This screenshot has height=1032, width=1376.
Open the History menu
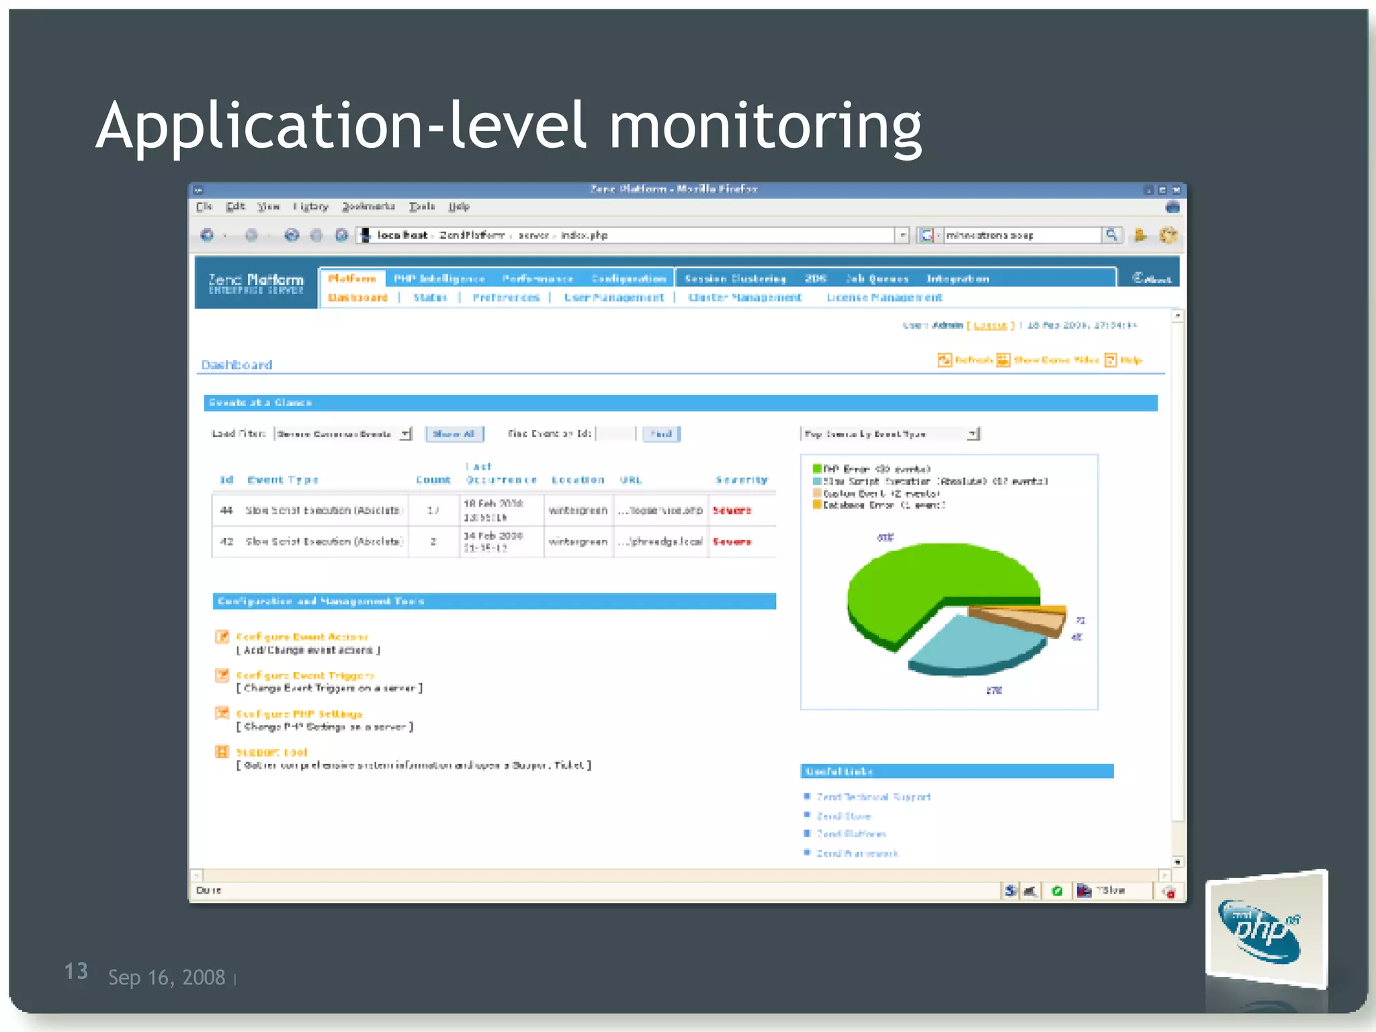coord(310,206)
